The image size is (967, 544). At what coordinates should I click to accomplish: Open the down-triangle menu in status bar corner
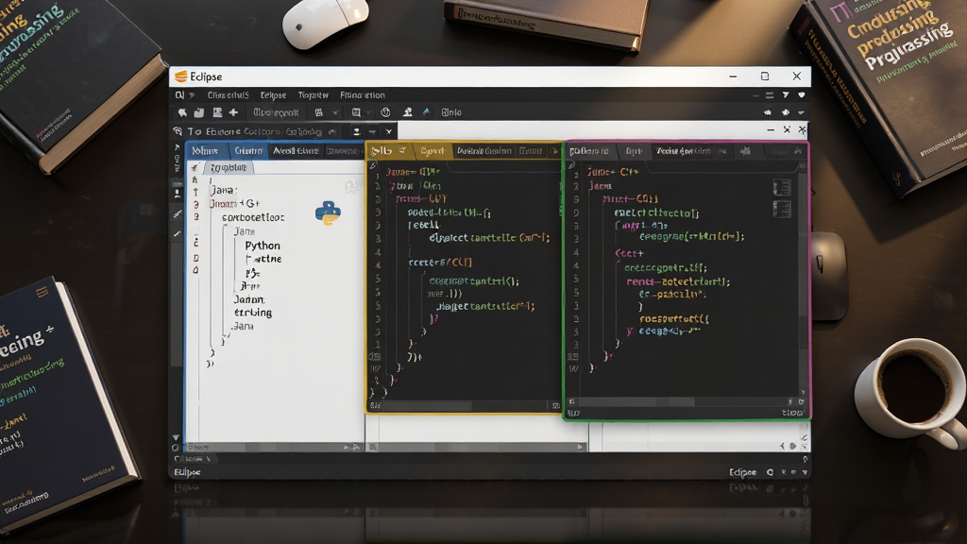pos(805,472)
